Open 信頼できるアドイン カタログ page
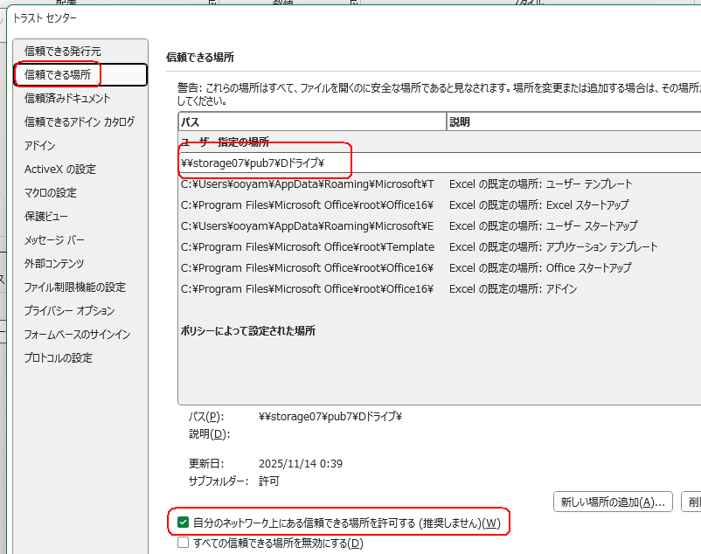Screen dimensions: 701x554 coord(80,122)
